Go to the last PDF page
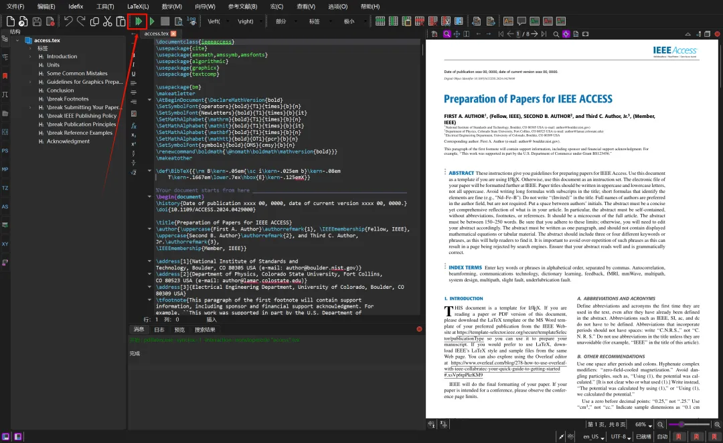This screenshot has height=443, width=723. click(544, 34)
